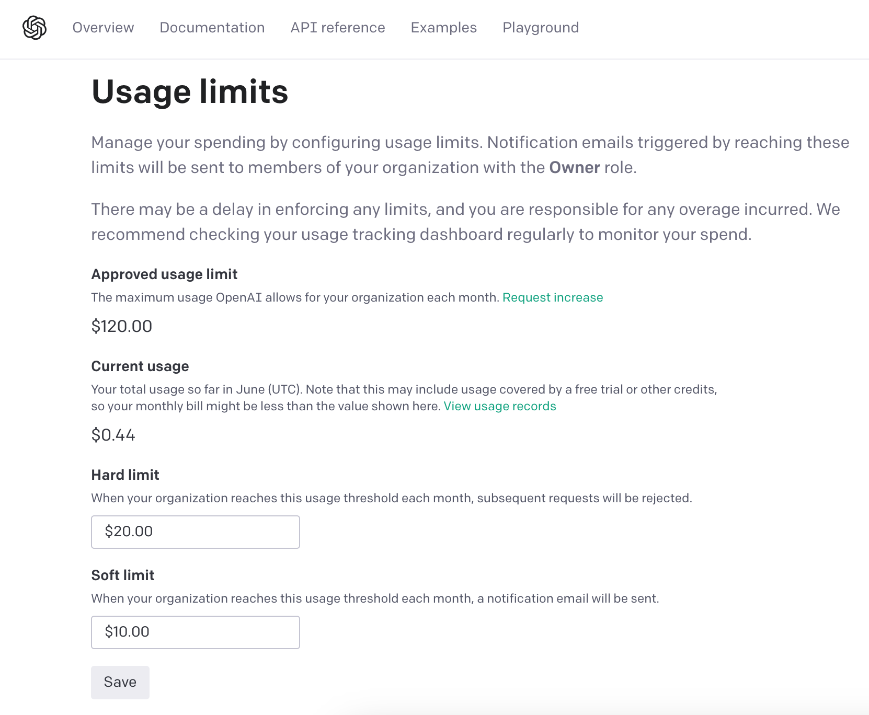Focus the Soft limit input field
Screen dimensions: 869x715
(196, 632)
